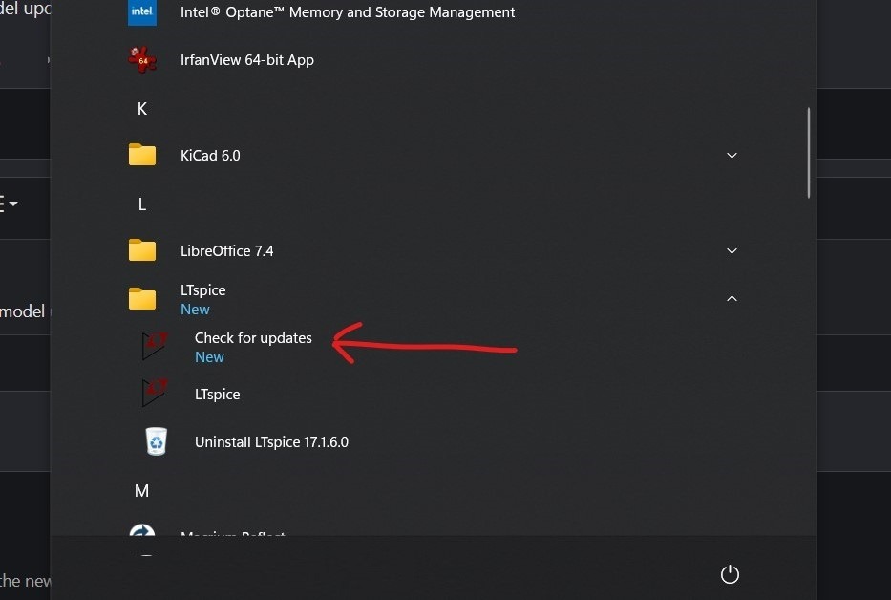Image resolution: width=891 pixels, height=600 pixels.
Task: Select Check for updates entry
Action: (x=253, y=338)
